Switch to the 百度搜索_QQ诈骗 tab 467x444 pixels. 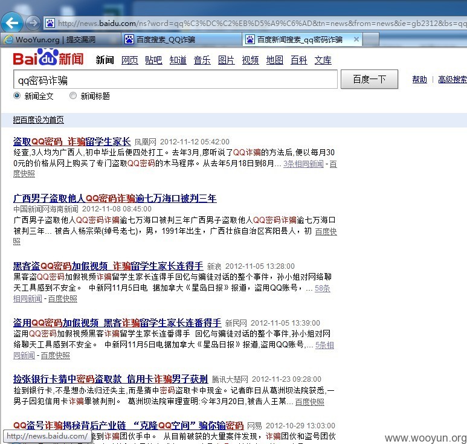click(x=181, y=39)
